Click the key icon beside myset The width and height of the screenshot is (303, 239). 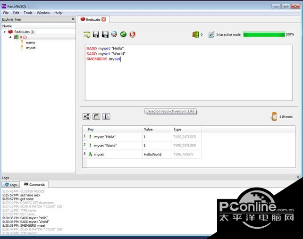(22, 48)
